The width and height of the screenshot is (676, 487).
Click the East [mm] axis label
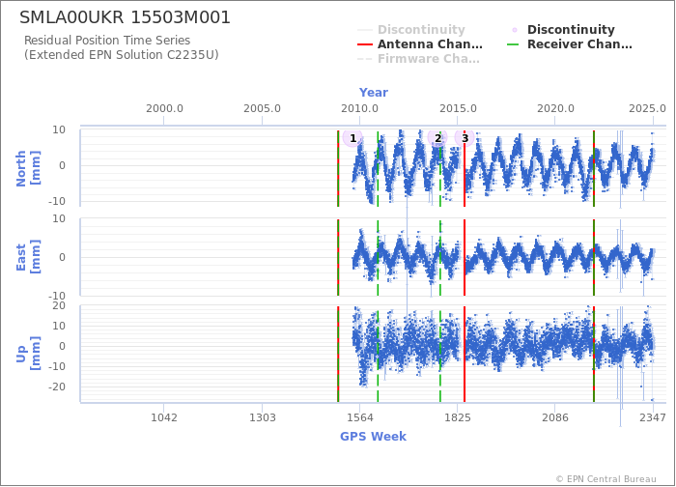pyautogui.click(x=28, y=257)
